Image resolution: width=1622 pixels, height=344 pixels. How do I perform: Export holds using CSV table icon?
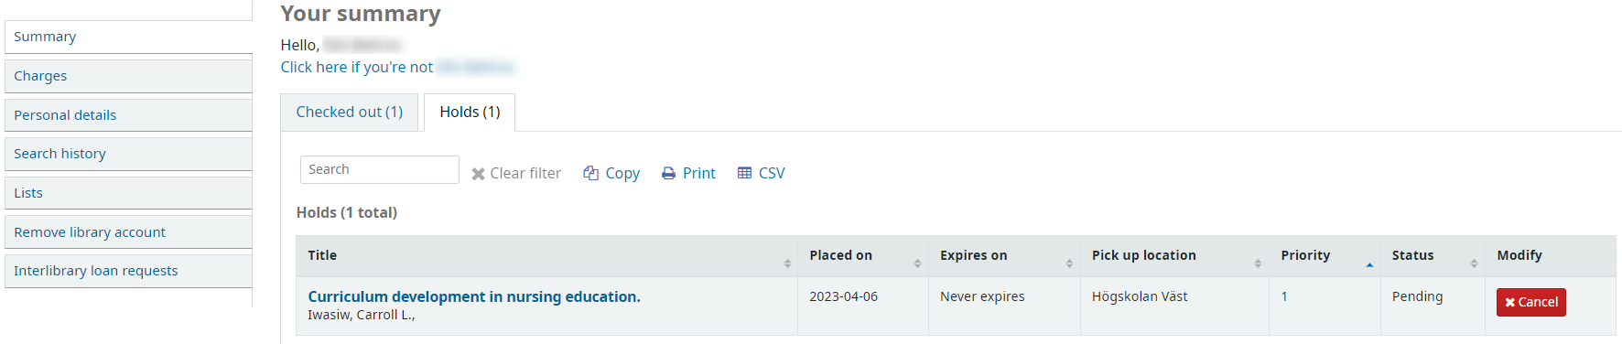coord(744,173)
